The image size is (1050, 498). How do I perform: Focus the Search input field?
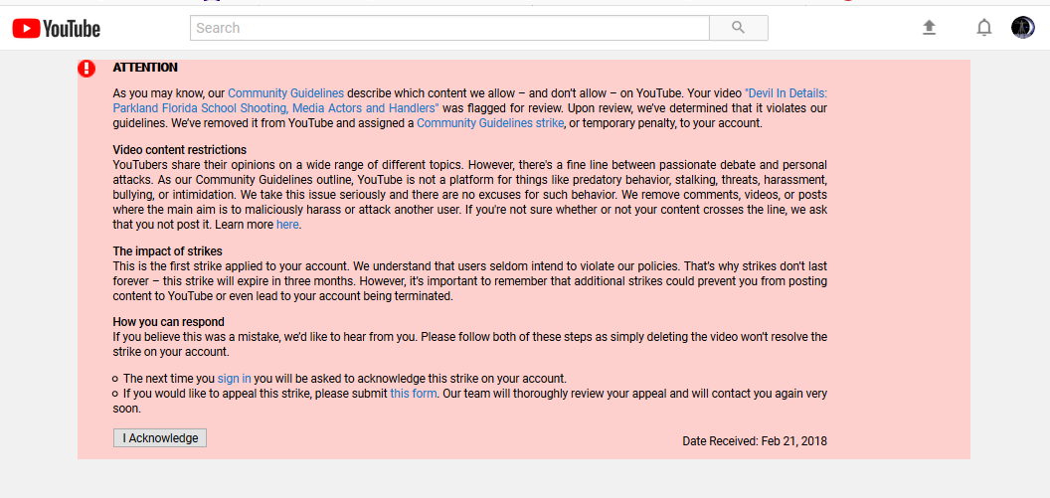pos(449,28)
